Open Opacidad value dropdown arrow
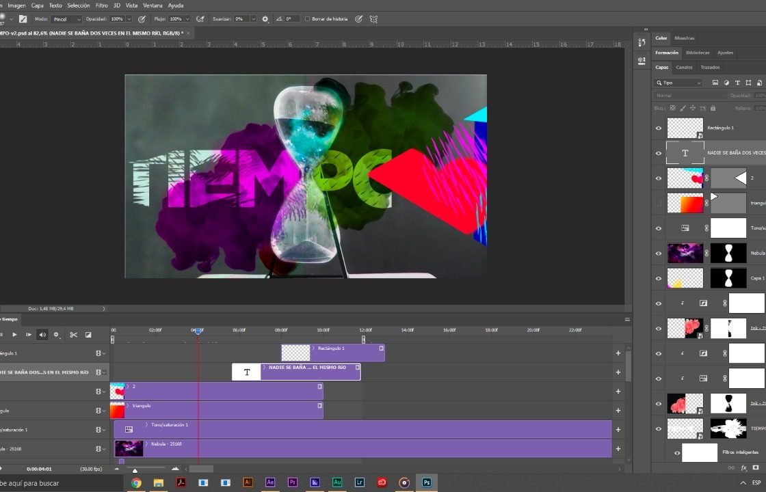Image resolution: width=766 pixels, height=492 pixels. click(x=129, y=19)
